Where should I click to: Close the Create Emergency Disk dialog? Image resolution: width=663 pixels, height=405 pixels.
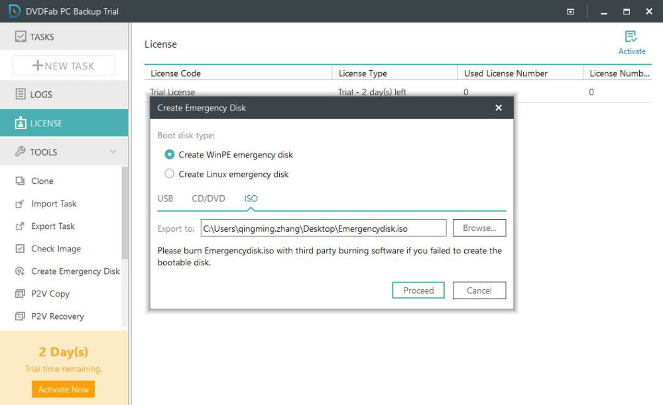499,108
